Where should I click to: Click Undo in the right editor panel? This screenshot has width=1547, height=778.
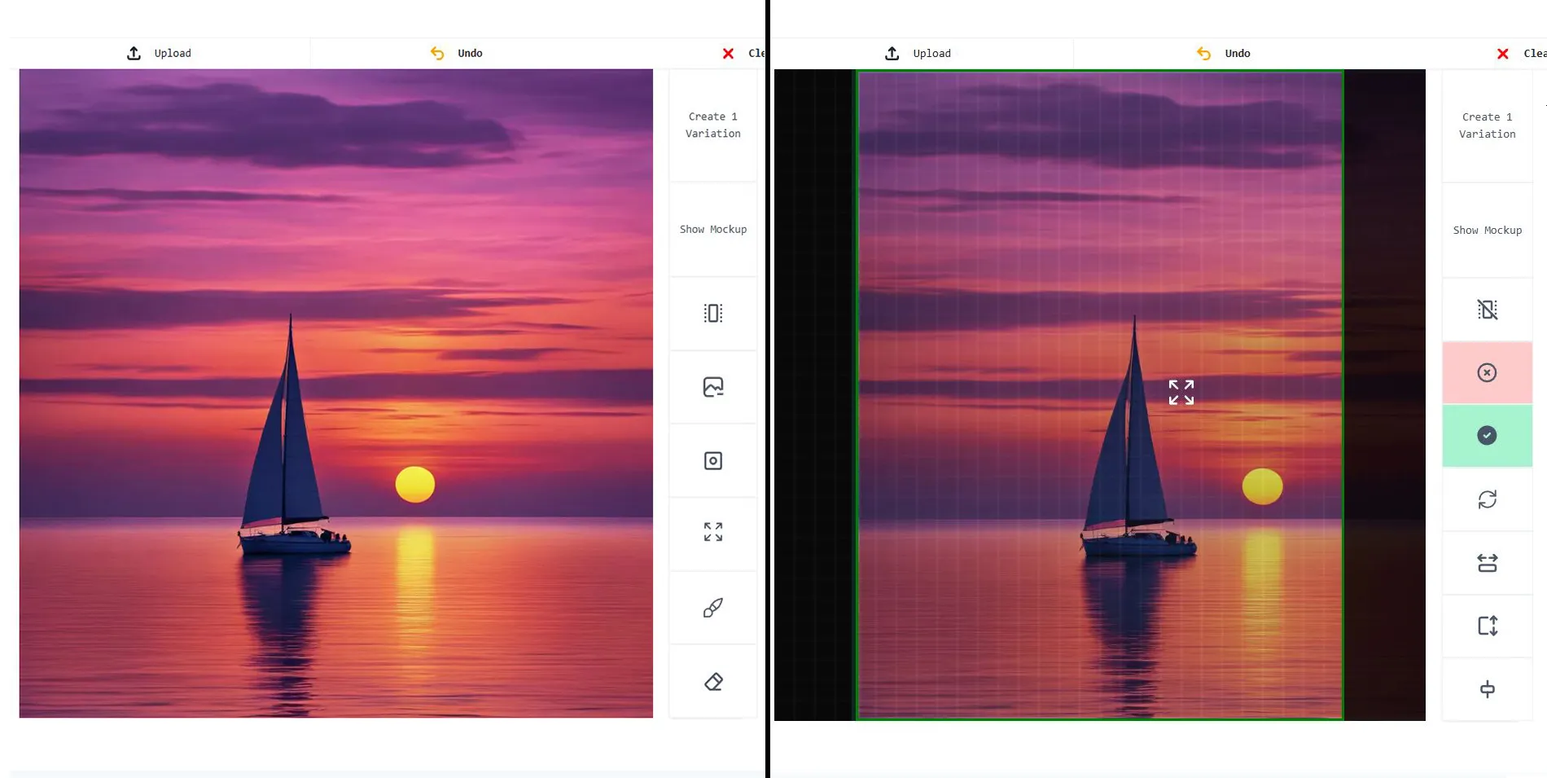pyautogui.click(x=1224, y=53)
